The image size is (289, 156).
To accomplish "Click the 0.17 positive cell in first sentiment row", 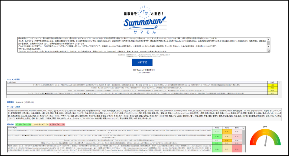I will click(x=217, y=132).
